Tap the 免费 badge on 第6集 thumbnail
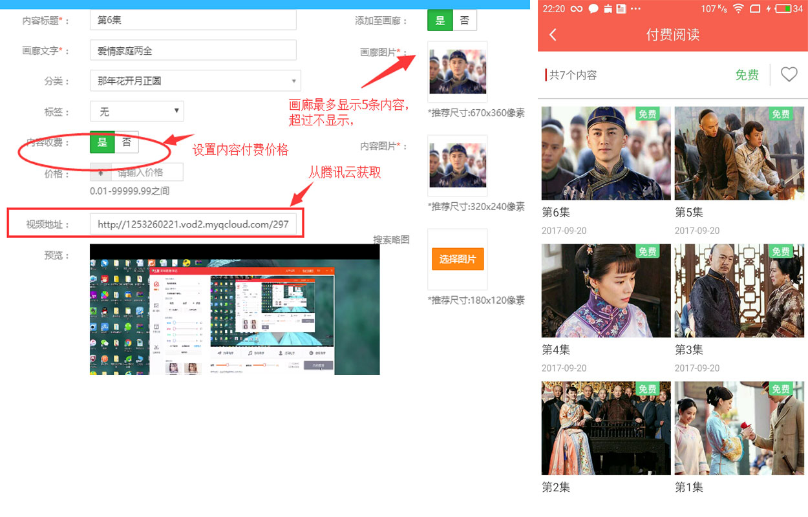 (647, 114)
